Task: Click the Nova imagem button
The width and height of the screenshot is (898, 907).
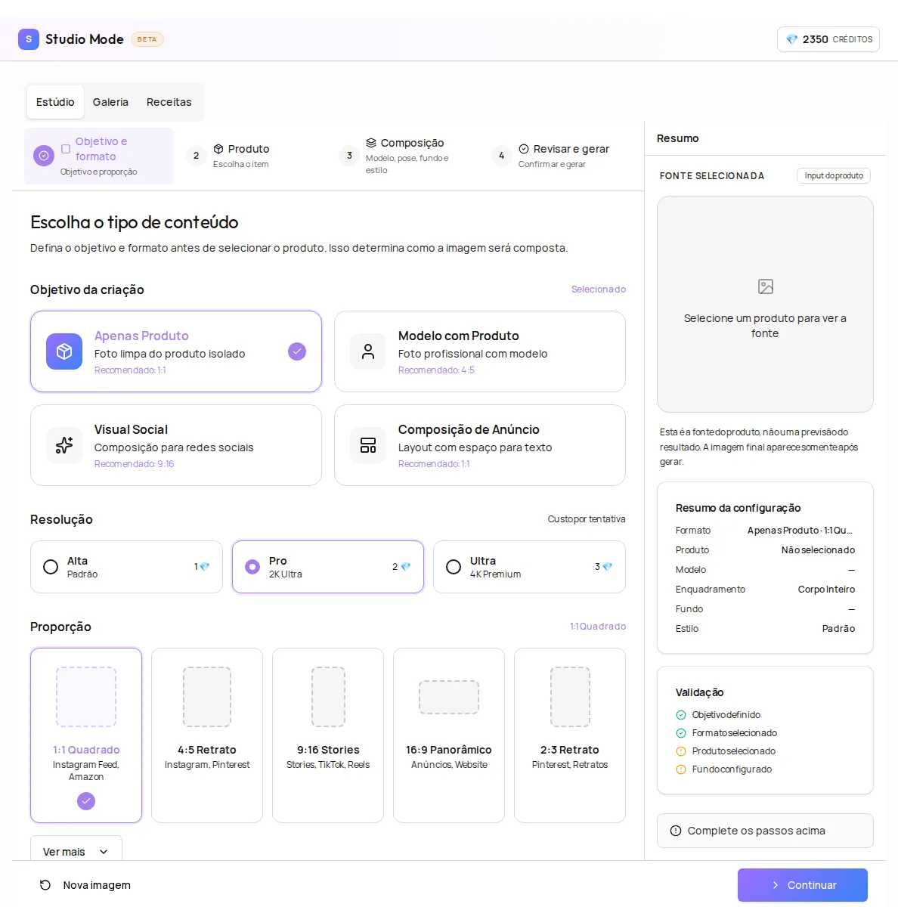Action: 85,885
